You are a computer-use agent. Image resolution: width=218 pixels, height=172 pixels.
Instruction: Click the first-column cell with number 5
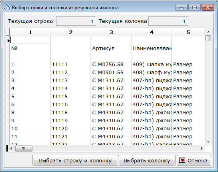click(x=30, y=97)
